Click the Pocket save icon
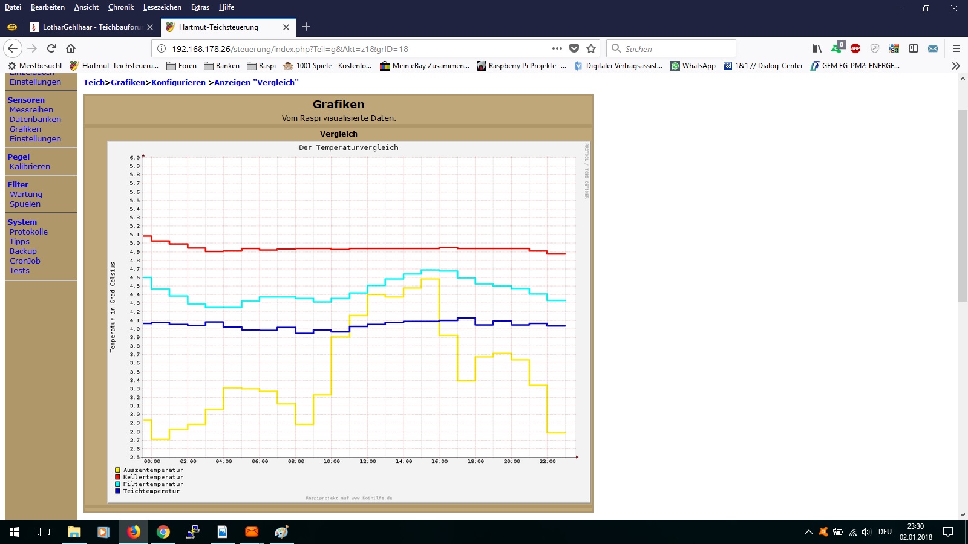Viewport: 968px width, 544px height. click(x=574, y=48)
